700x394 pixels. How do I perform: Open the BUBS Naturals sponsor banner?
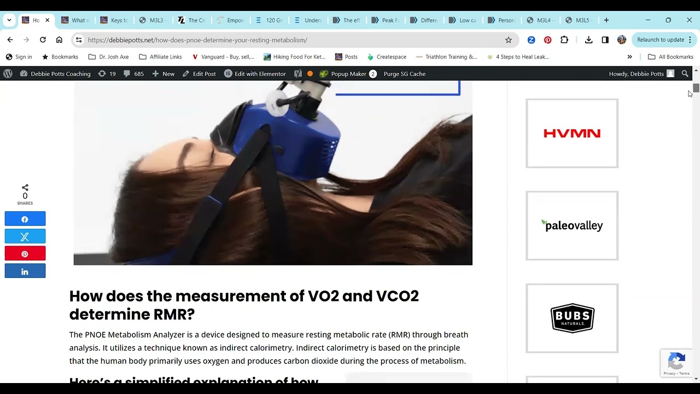pos(572,318)
